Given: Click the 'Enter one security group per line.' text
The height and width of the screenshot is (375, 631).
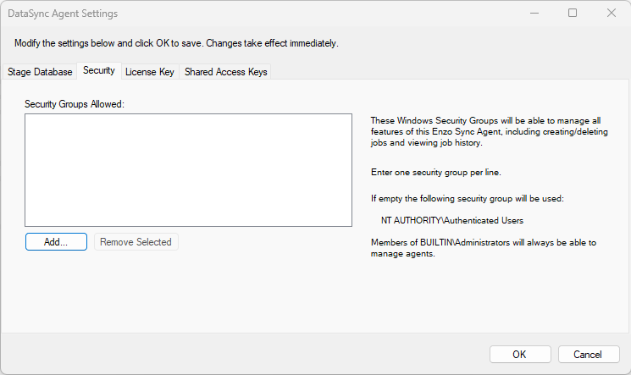Looking at the screenshot, I should (436, 172).
